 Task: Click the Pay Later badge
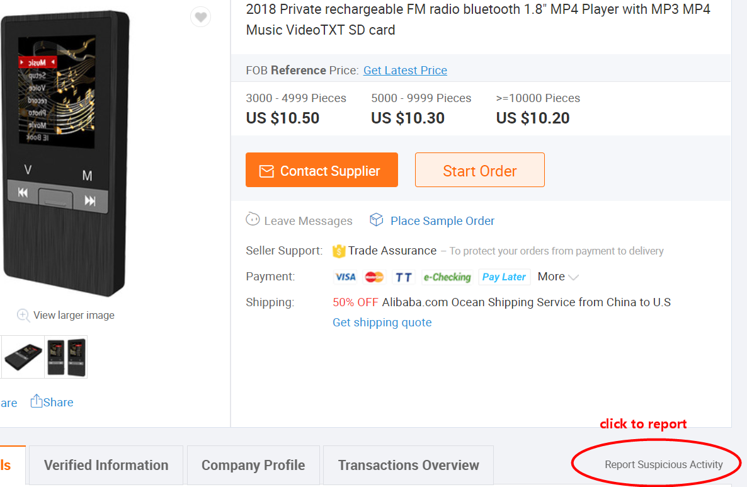point(504,277)
